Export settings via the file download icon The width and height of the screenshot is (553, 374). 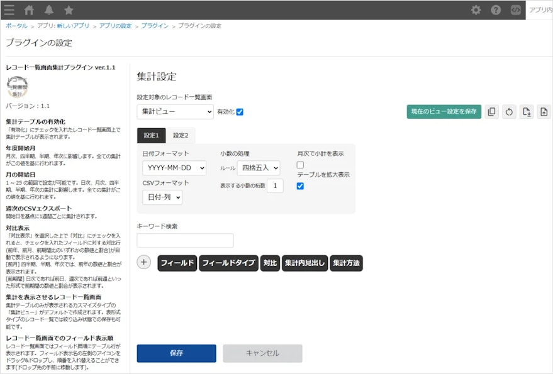point(527,111)
